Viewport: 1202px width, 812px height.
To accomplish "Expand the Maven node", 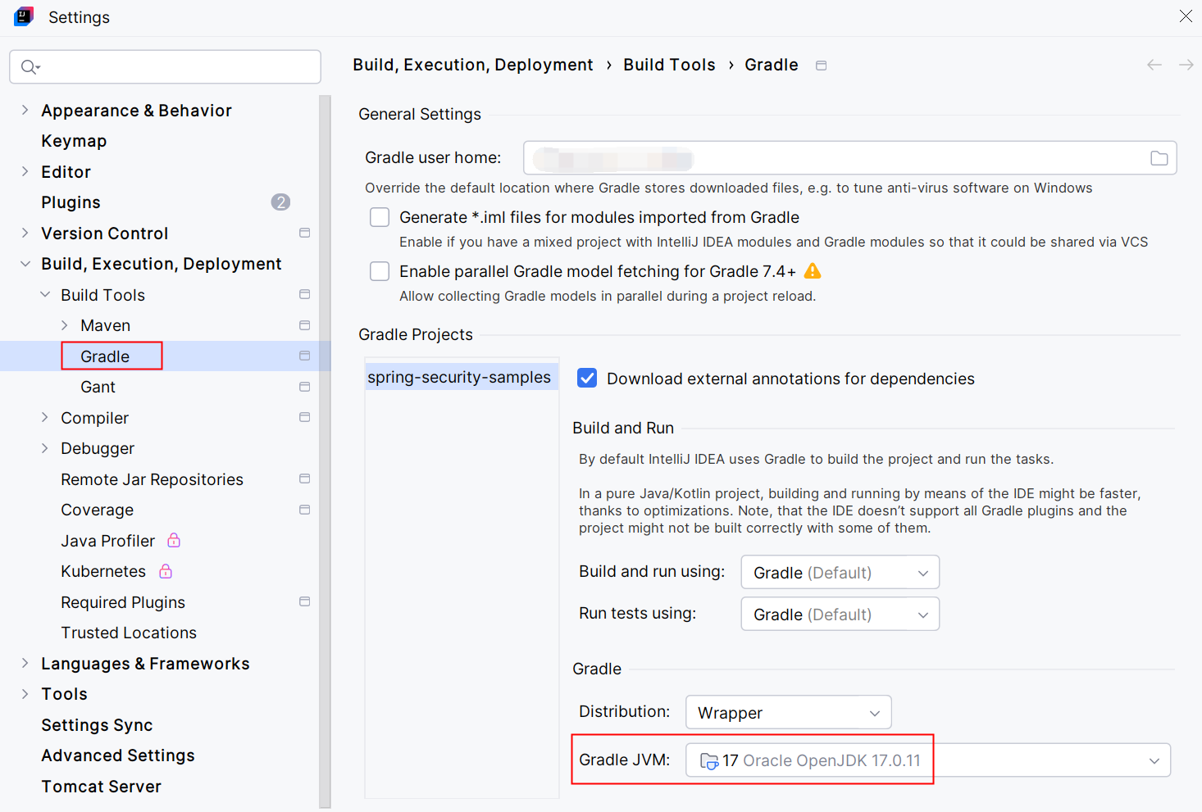I will pyautogui.click(x=65, y=325).
